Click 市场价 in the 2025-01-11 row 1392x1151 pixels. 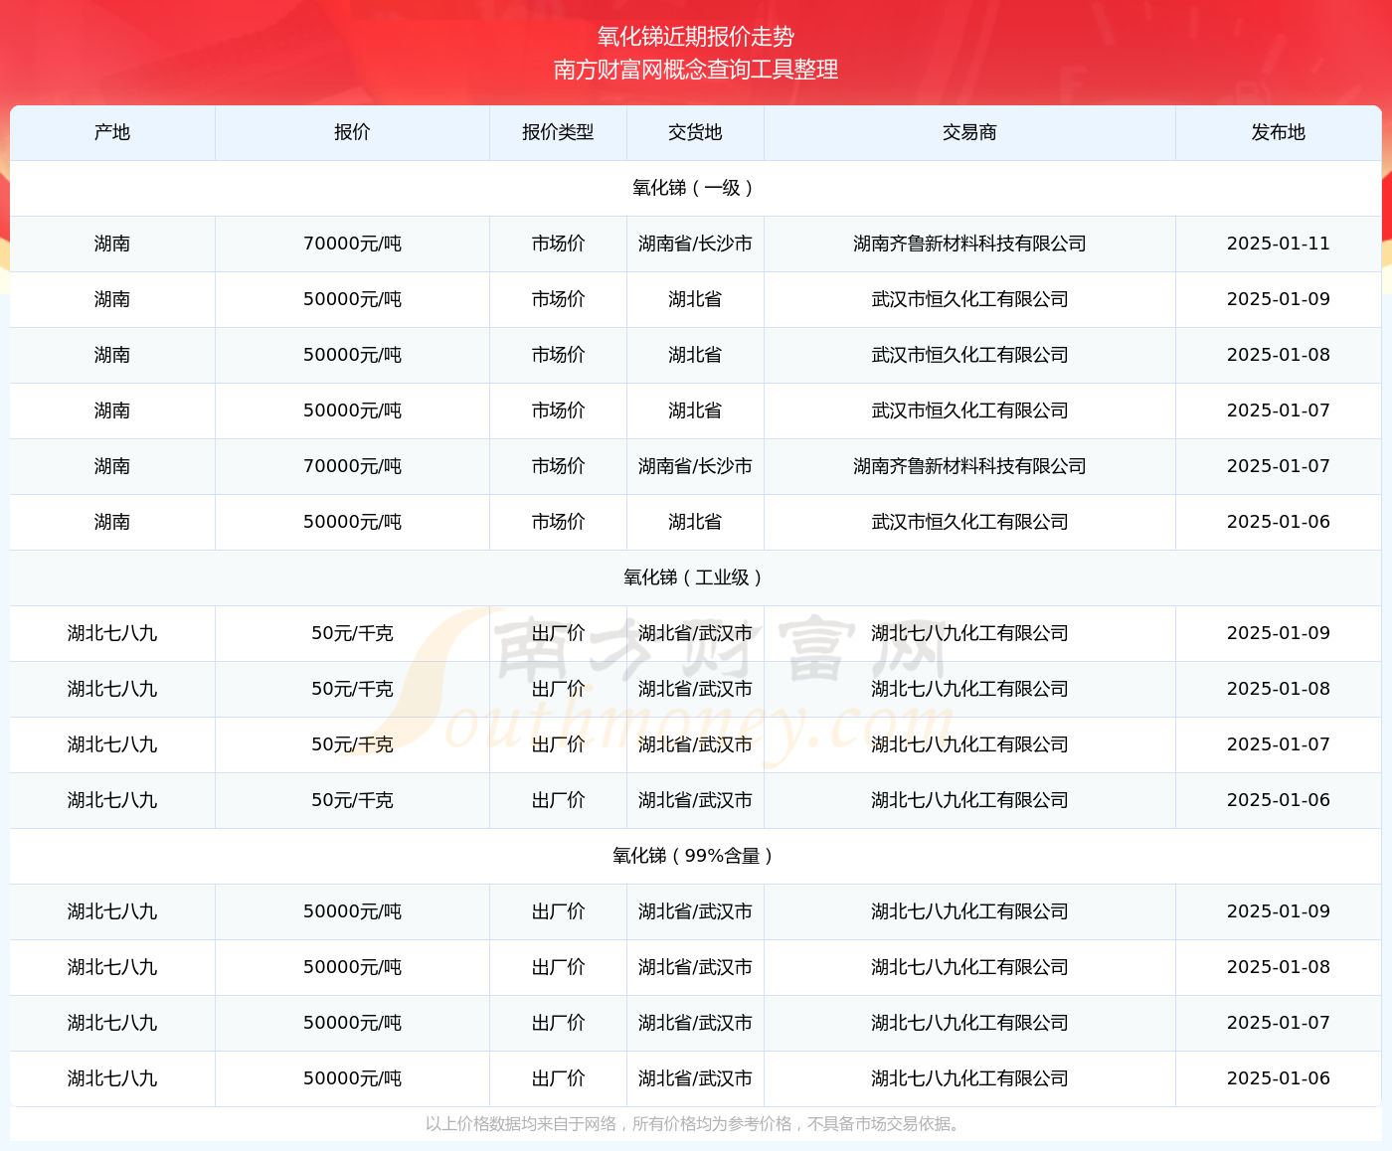coord(558,244)
